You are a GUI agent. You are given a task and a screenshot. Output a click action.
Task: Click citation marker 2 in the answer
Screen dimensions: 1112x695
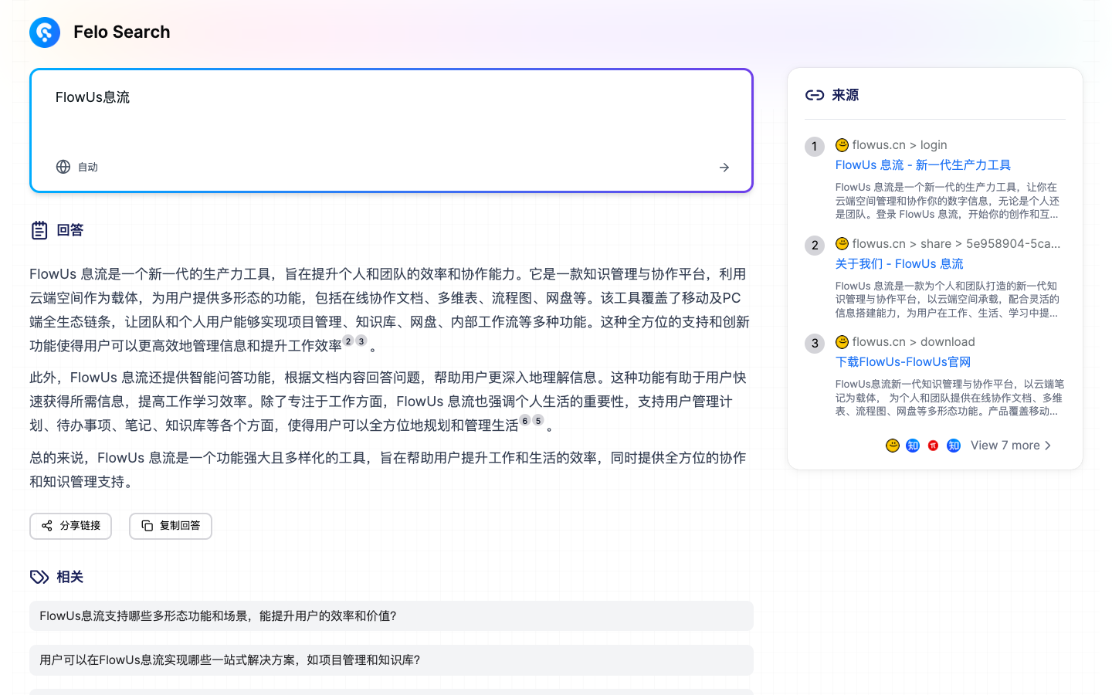[x=349, y=340]
